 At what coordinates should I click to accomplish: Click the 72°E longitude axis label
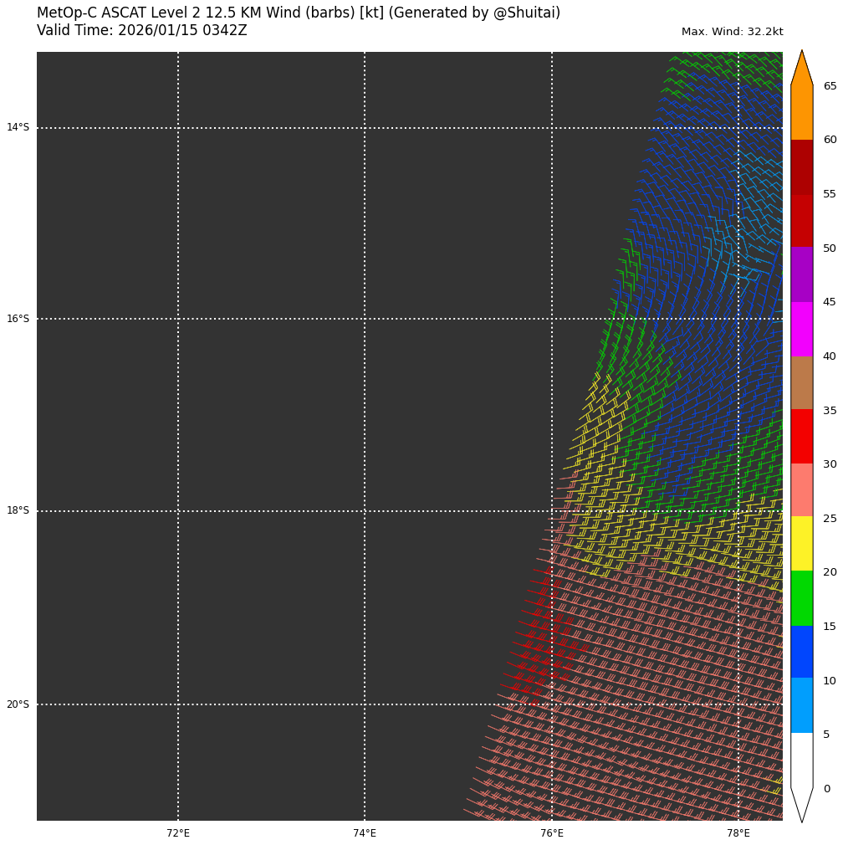click(178, 833)
